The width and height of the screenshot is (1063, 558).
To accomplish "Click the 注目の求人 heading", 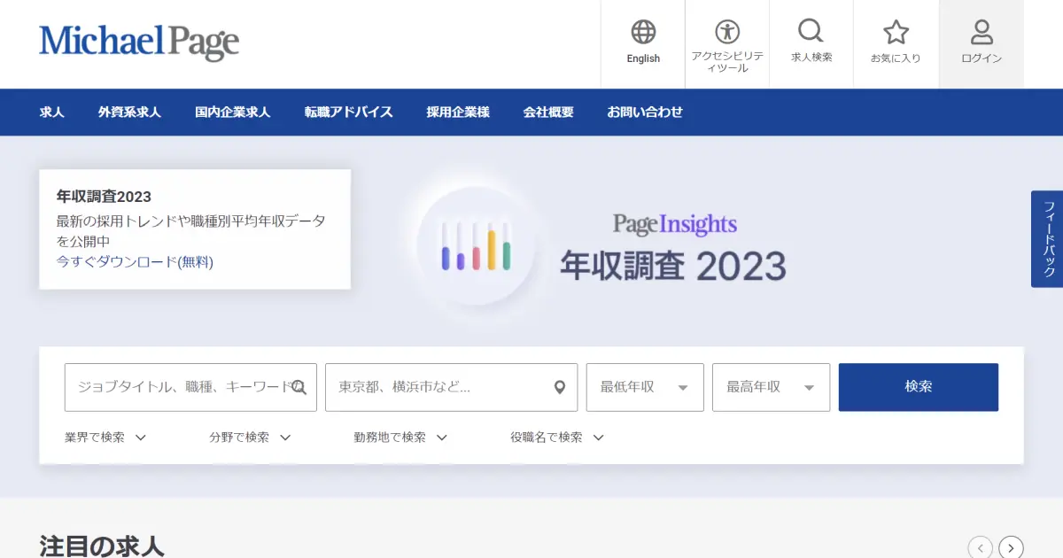I will 102,546.
